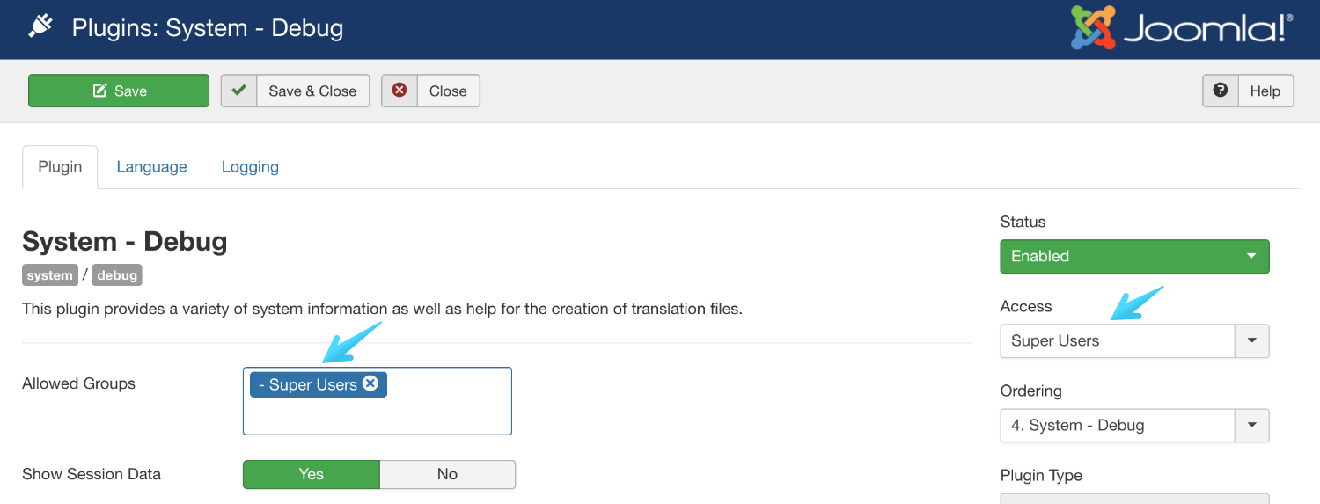Click the green checkmark beside Save & Close
This screenshot has height=504, width=1320.
pos(238,91)
